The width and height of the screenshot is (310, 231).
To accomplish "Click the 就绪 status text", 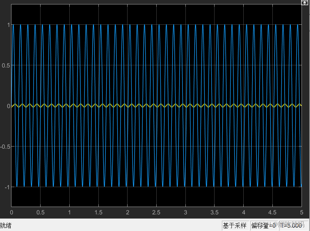I will pyautogui.click(x=6, y=225).
